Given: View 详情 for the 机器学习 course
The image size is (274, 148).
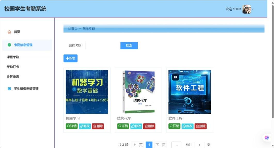Looking at the screenshot, I should [x=72, y=126].
